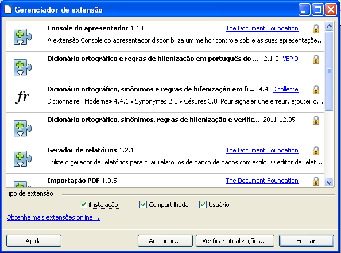
Task: Close dialog with Fechar button
Action: click(x=306, y=241)
